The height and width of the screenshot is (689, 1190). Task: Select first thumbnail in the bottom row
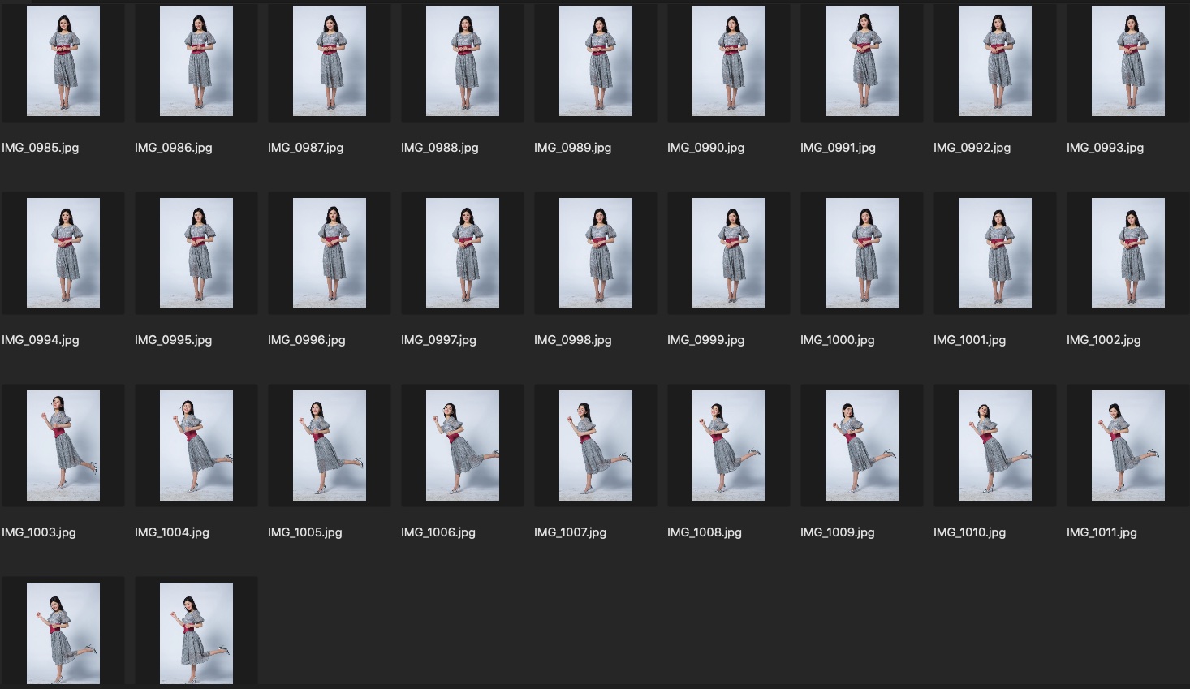click(x=63, y=633)
